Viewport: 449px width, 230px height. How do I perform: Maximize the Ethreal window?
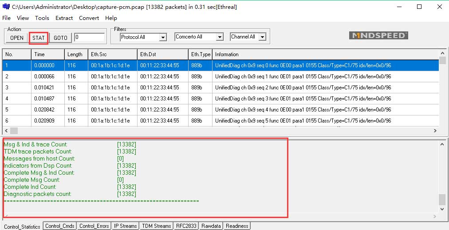419,7
